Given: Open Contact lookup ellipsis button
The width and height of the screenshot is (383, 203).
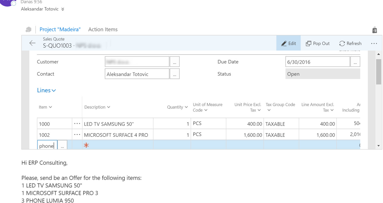Looking at the screenshot, I should click(x=175, y=74).
